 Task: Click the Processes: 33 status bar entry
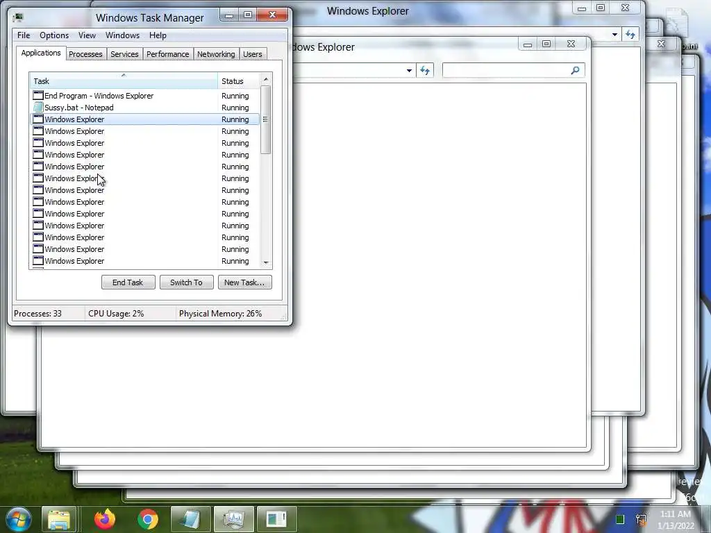pos(48,314)
